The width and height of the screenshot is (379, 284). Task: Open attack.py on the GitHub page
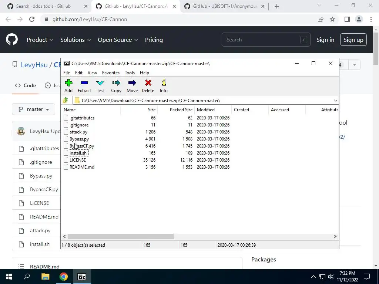coord(40,231)
